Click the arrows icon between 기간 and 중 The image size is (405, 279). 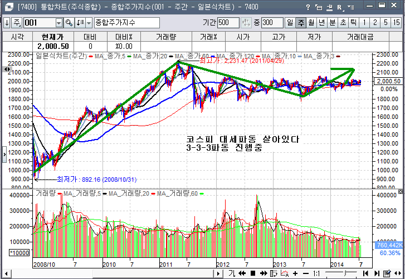pos(246,23)
